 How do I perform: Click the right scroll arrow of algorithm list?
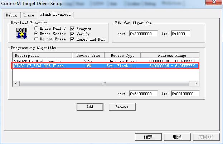pyautogui.click(x=196, y=83)
